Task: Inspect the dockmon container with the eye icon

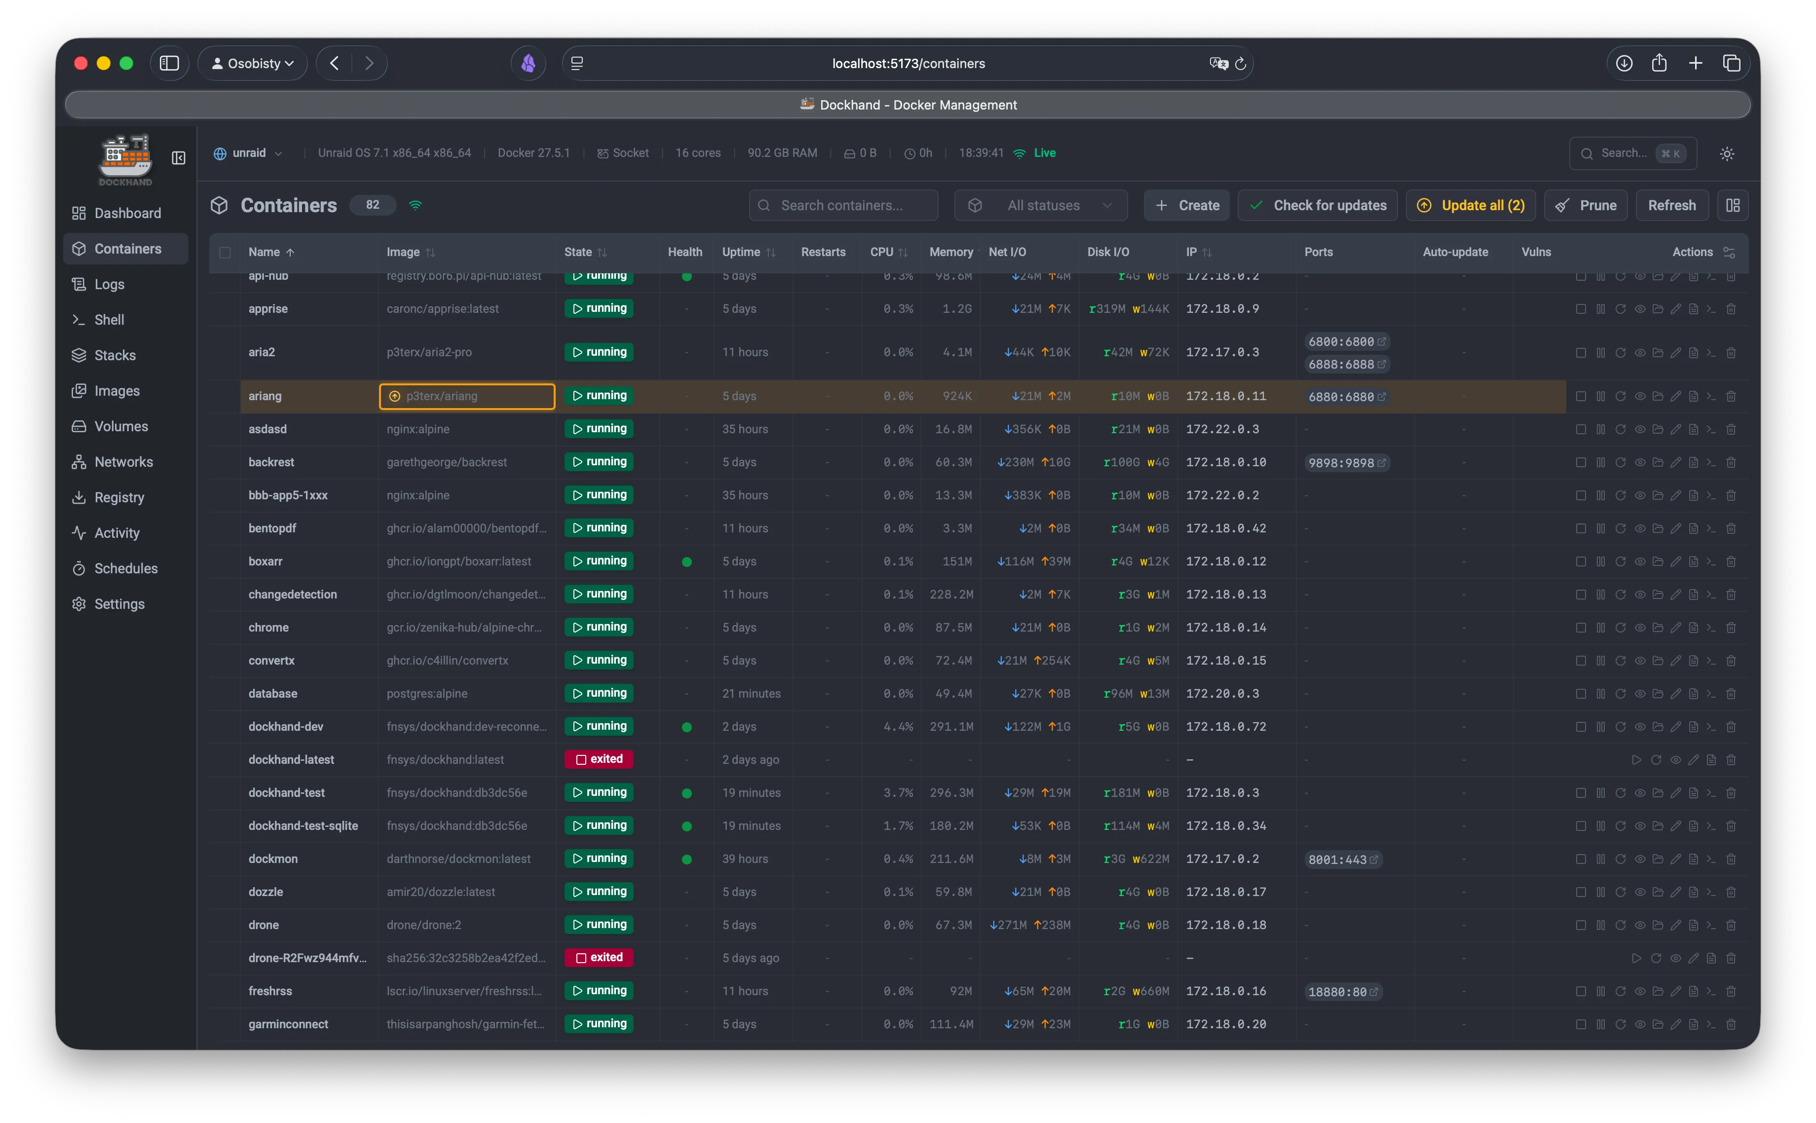Action: (1639, 859)
